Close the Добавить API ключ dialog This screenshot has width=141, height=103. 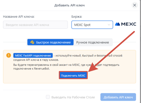tap(135, 5)
